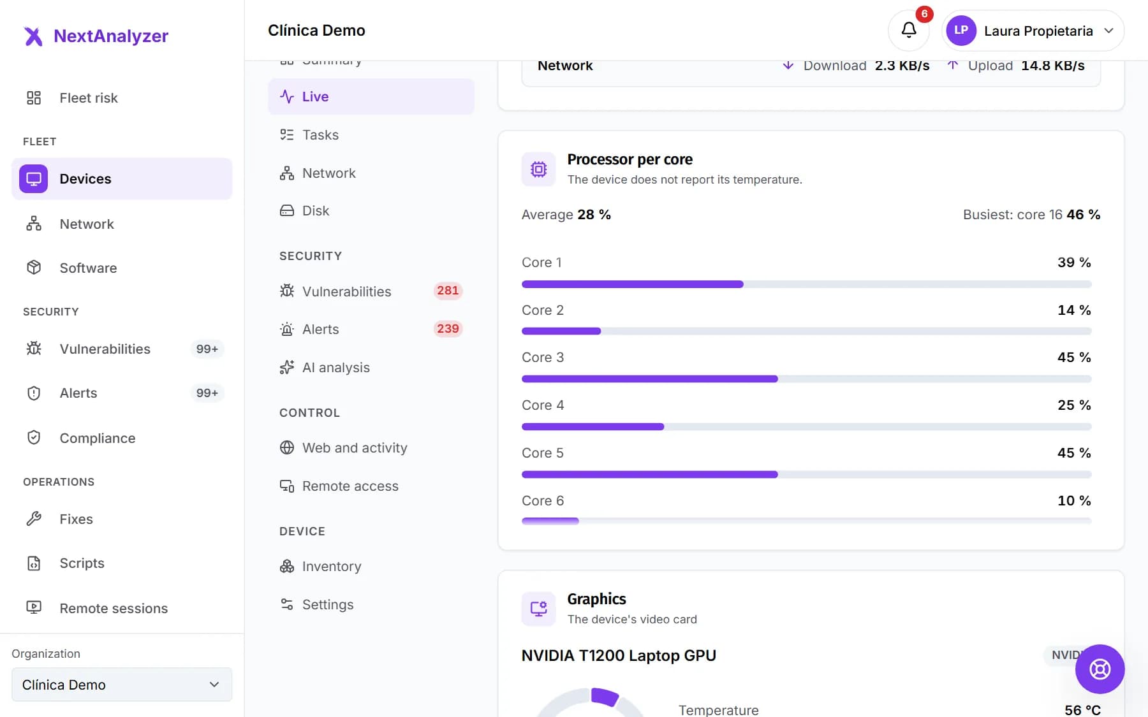Open device Network section in submenu

pos(371,173)
